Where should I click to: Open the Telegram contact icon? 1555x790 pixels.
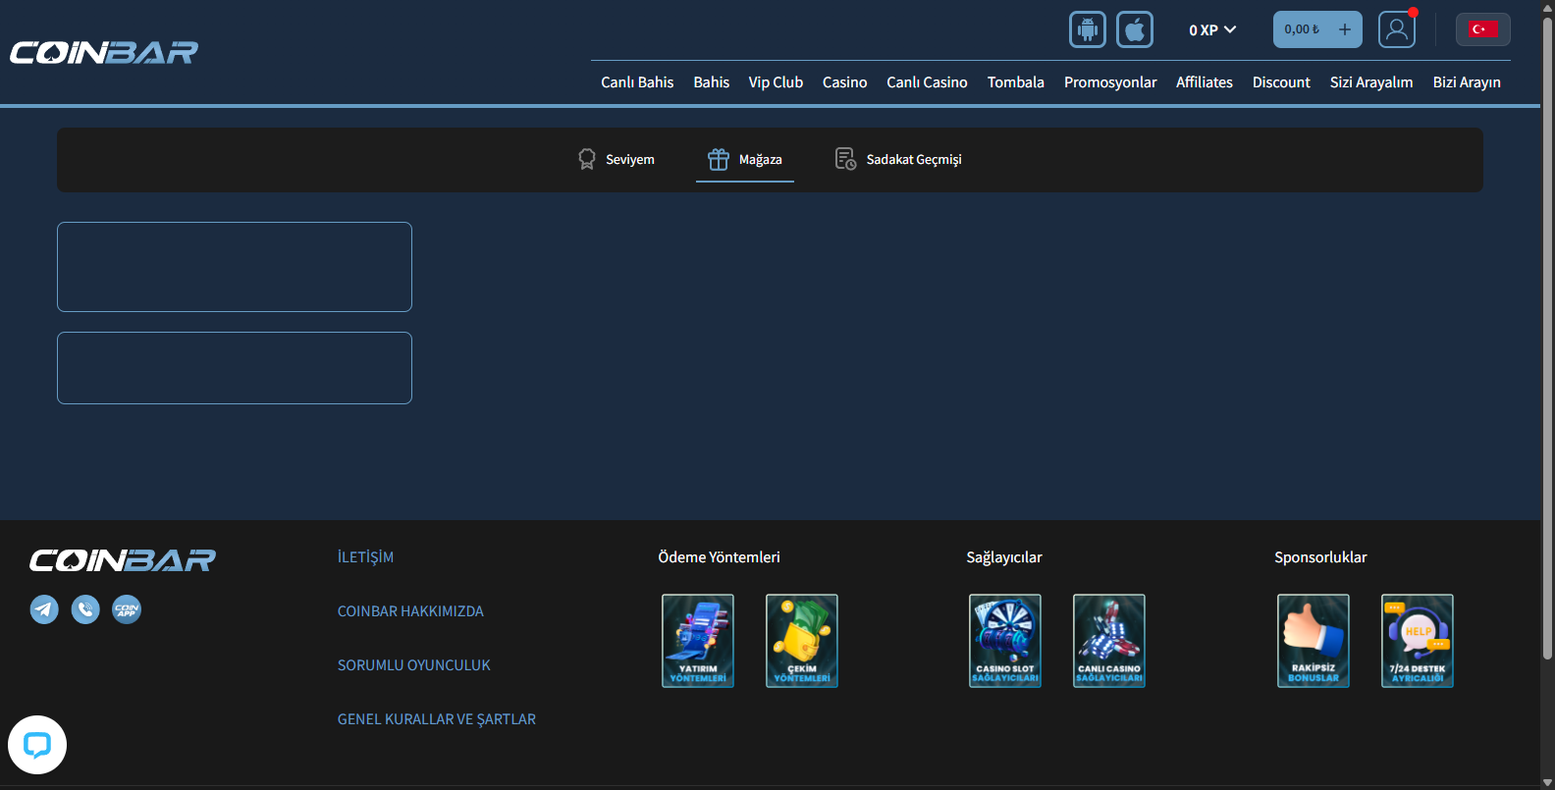44,609
